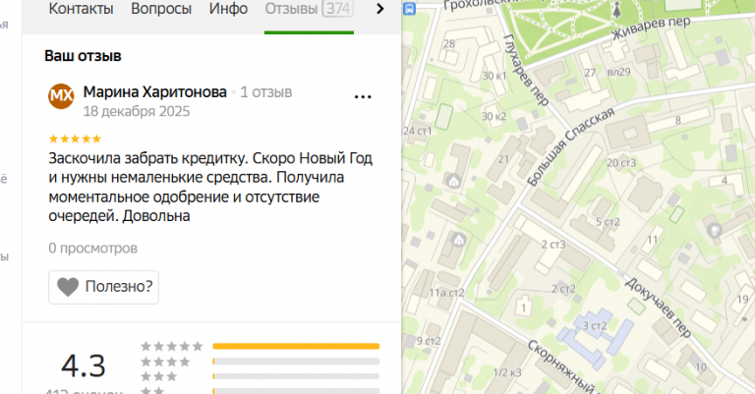Click the monument icon in the park
Viewport: 755px width, 394px height.
(616, 10)
